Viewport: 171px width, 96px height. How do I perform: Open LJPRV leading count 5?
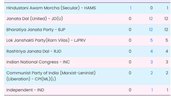[x=151, y=40]
